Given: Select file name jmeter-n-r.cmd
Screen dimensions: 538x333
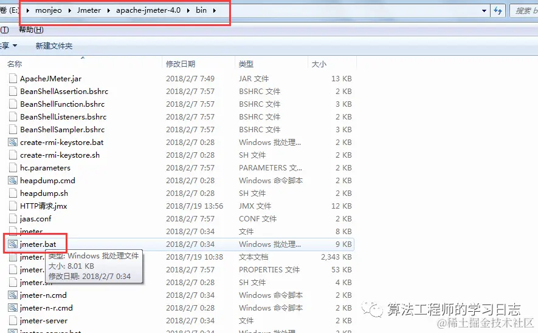Looking at the screenshot, I should [x=46, y=308].
